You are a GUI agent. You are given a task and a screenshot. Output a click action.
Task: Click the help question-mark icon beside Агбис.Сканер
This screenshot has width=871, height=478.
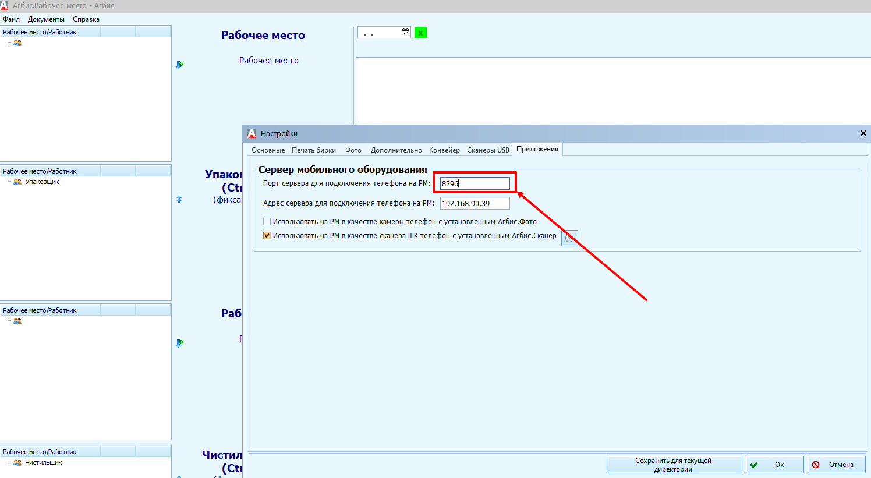click(569, 238)
